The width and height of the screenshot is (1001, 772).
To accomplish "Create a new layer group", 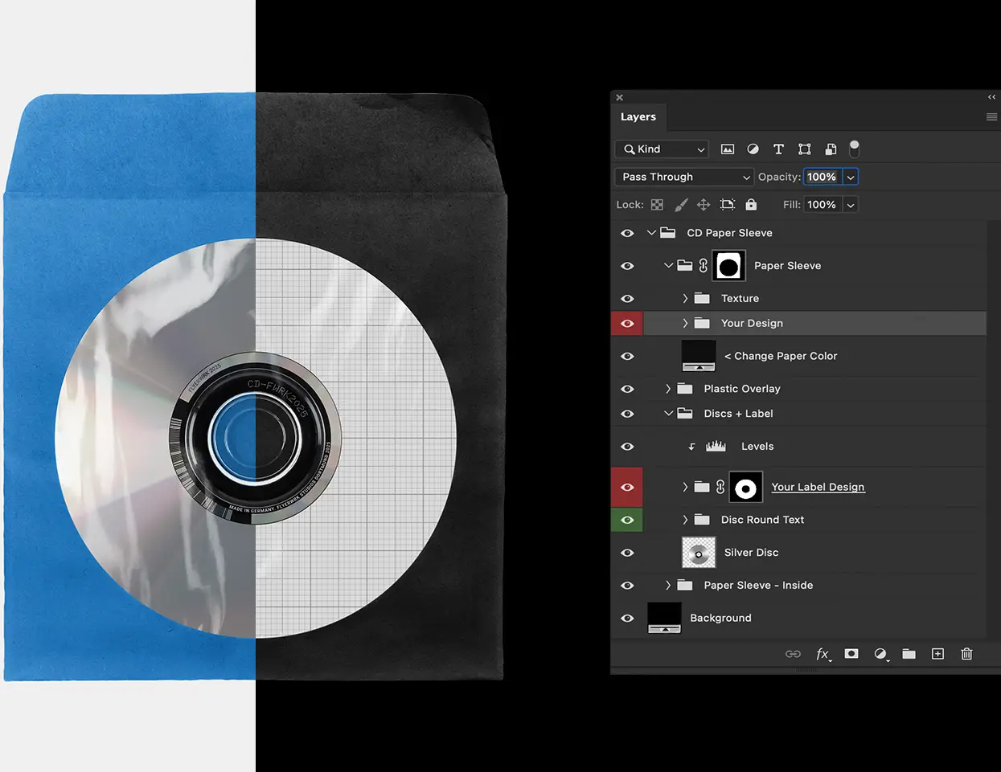I will tap(909, 654).
